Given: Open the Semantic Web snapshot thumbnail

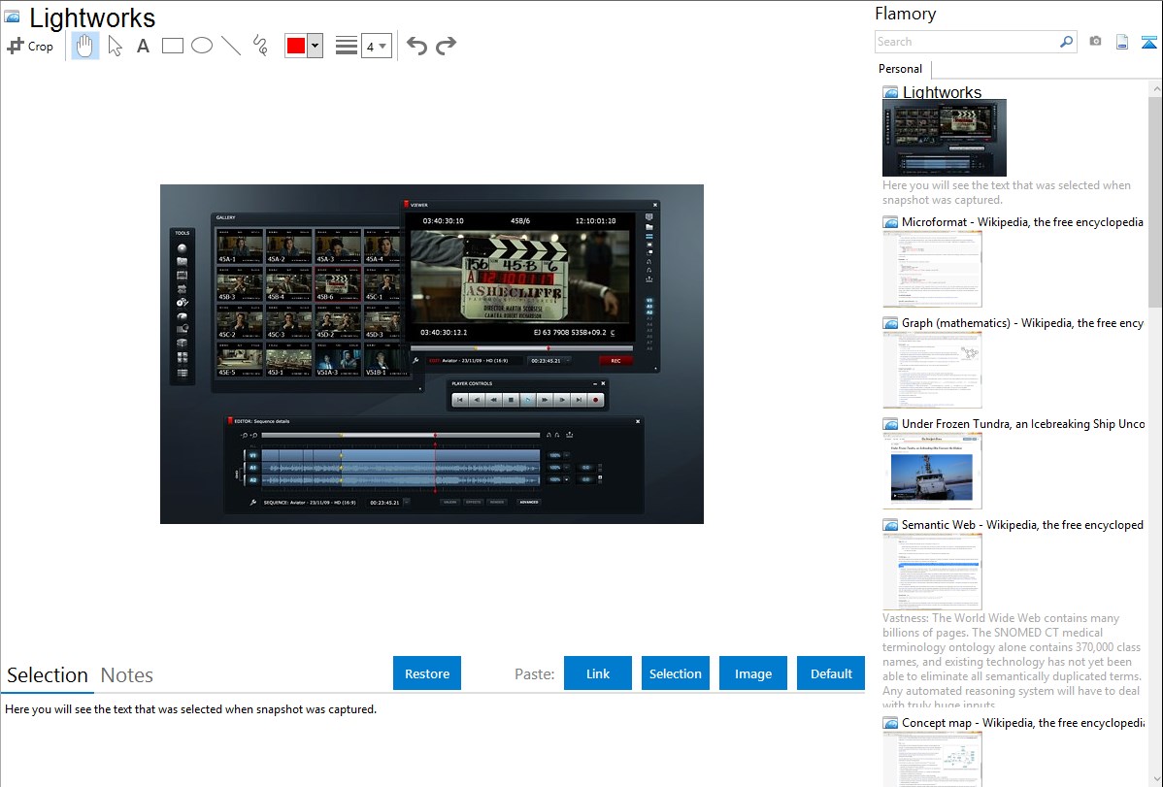Looking at the screenshot, I should 932,571.
